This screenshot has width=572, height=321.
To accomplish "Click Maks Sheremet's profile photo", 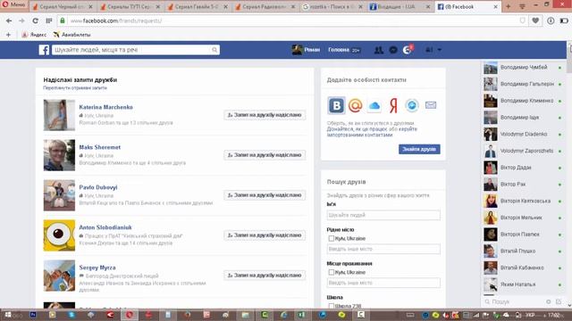I will pos(59,155).
